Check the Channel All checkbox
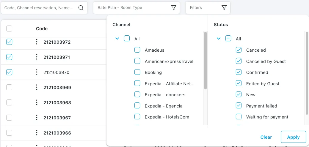309x147 pixels. coord(127,38)
